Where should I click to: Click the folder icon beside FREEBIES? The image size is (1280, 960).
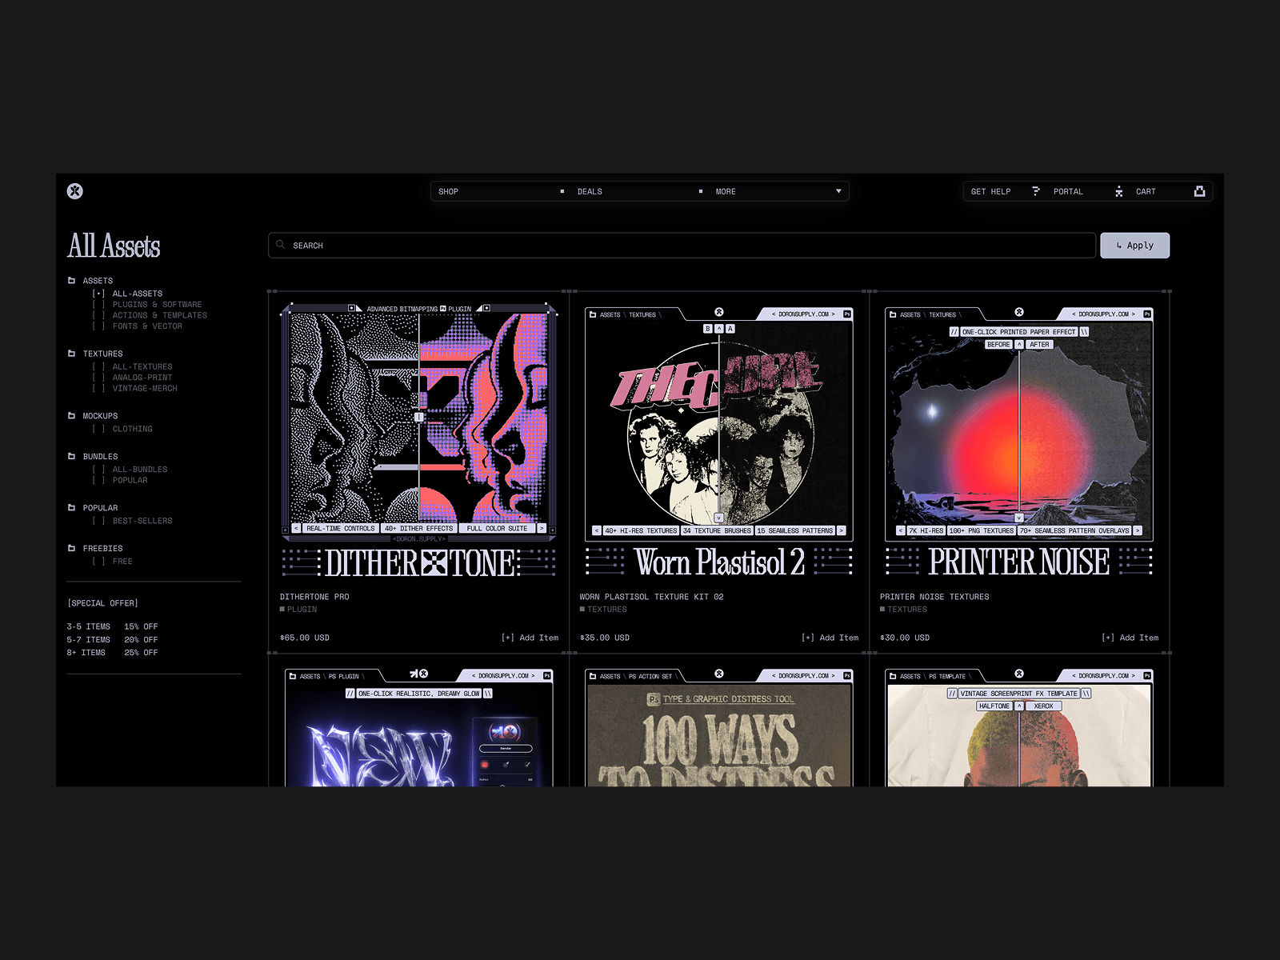[71, 549]
